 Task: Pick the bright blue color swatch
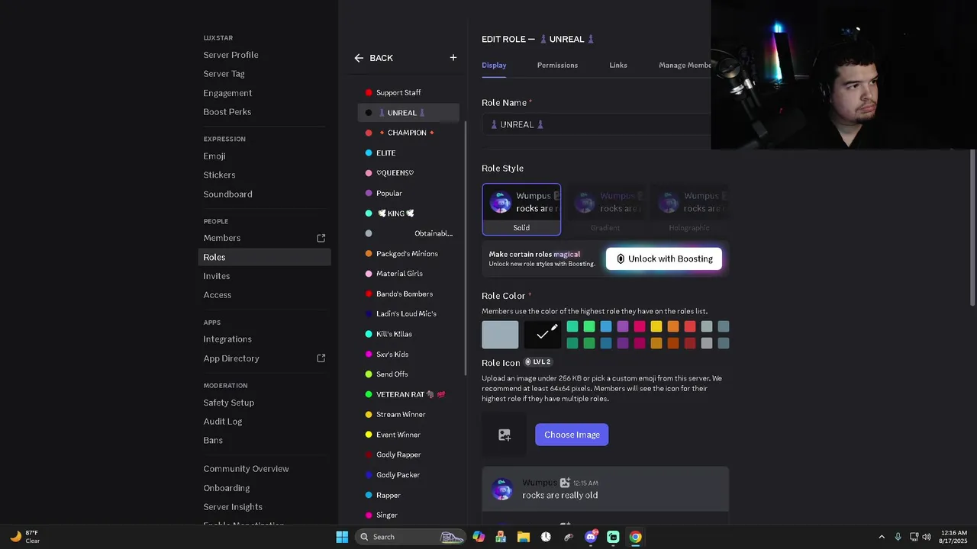(606, 326)
